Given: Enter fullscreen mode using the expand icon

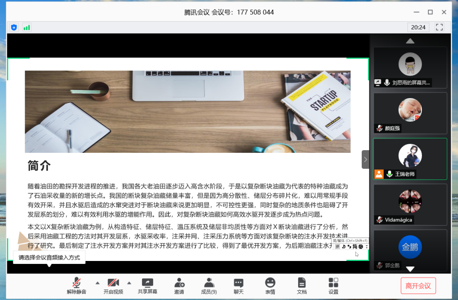Looking at the screenshot, I should pos(439,27).
